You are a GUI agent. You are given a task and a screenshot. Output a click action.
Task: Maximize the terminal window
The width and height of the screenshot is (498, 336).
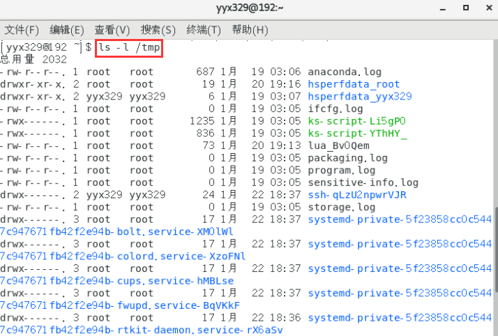tap(466, 8)
